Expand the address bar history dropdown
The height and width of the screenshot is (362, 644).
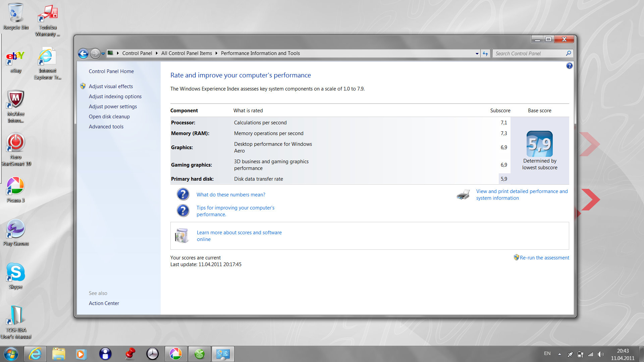(x=477, y=54)
